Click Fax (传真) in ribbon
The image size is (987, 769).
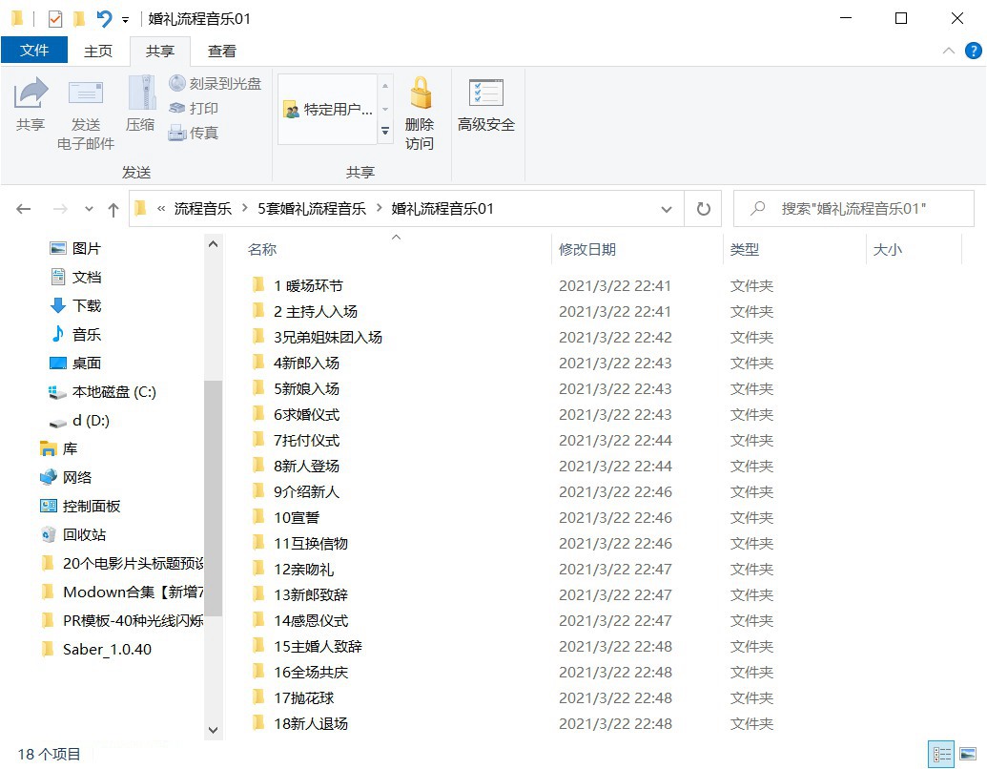[x=194, y=133]
